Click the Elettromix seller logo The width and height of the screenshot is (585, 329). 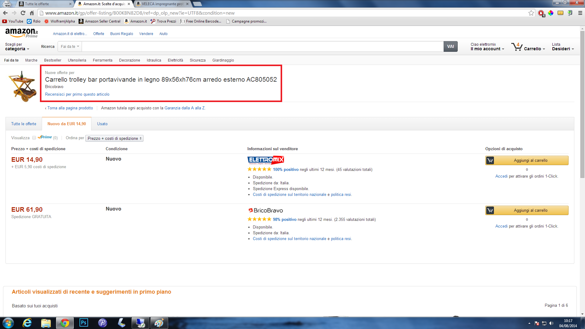(265, 160)
